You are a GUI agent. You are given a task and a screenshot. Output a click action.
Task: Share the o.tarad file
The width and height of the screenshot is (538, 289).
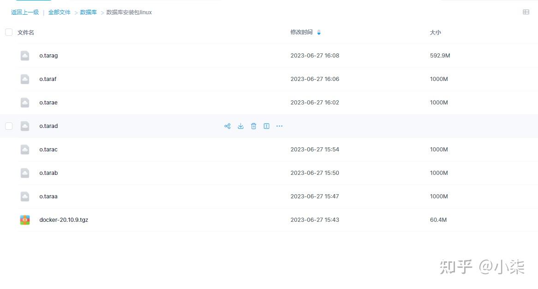coord(227,126)
